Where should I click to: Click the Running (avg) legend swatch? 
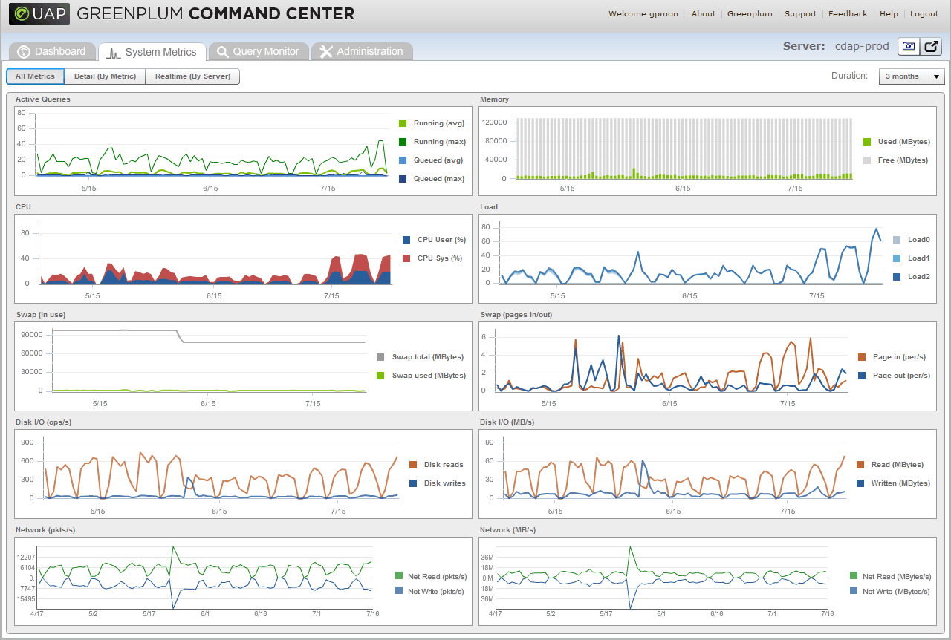pos(403,123)
